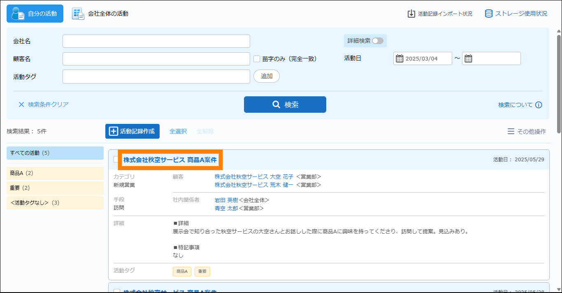
Task: Click the end date calendar icon
Action: (x=468, y=58)
